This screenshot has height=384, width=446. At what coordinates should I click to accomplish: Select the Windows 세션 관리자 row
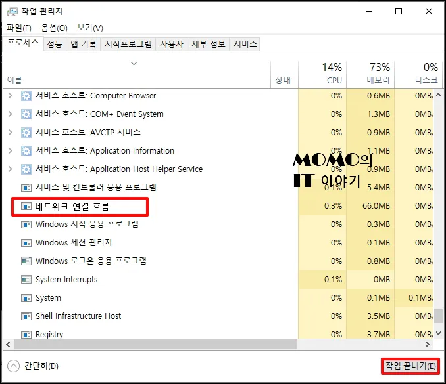(218, 243)
